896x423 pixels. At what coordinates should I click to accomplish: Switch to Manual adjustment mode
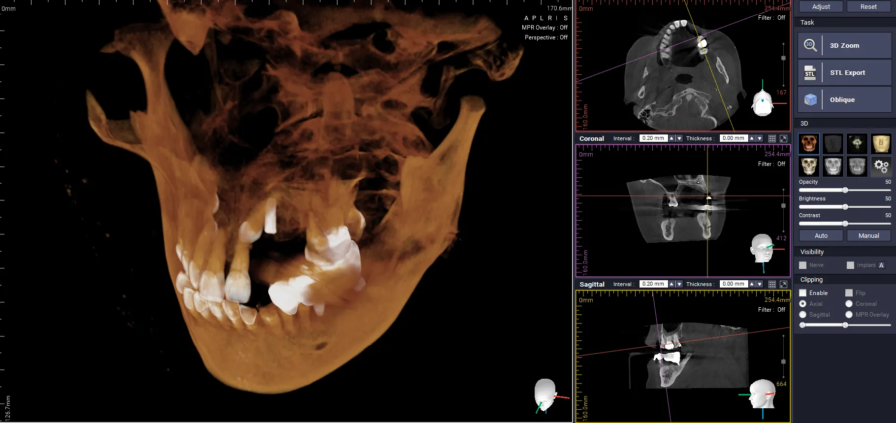pyautogui.click(x=869, y=236)
